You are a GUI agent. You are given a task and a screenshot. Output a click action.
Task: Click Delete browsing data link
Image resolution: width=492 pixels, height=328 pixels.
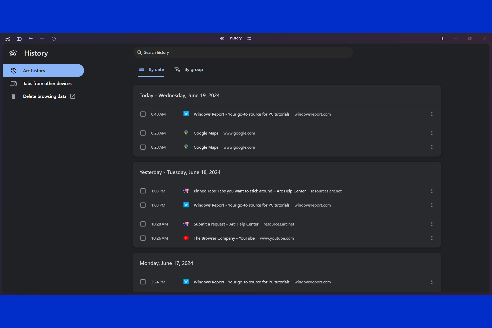tap(44, 96)
